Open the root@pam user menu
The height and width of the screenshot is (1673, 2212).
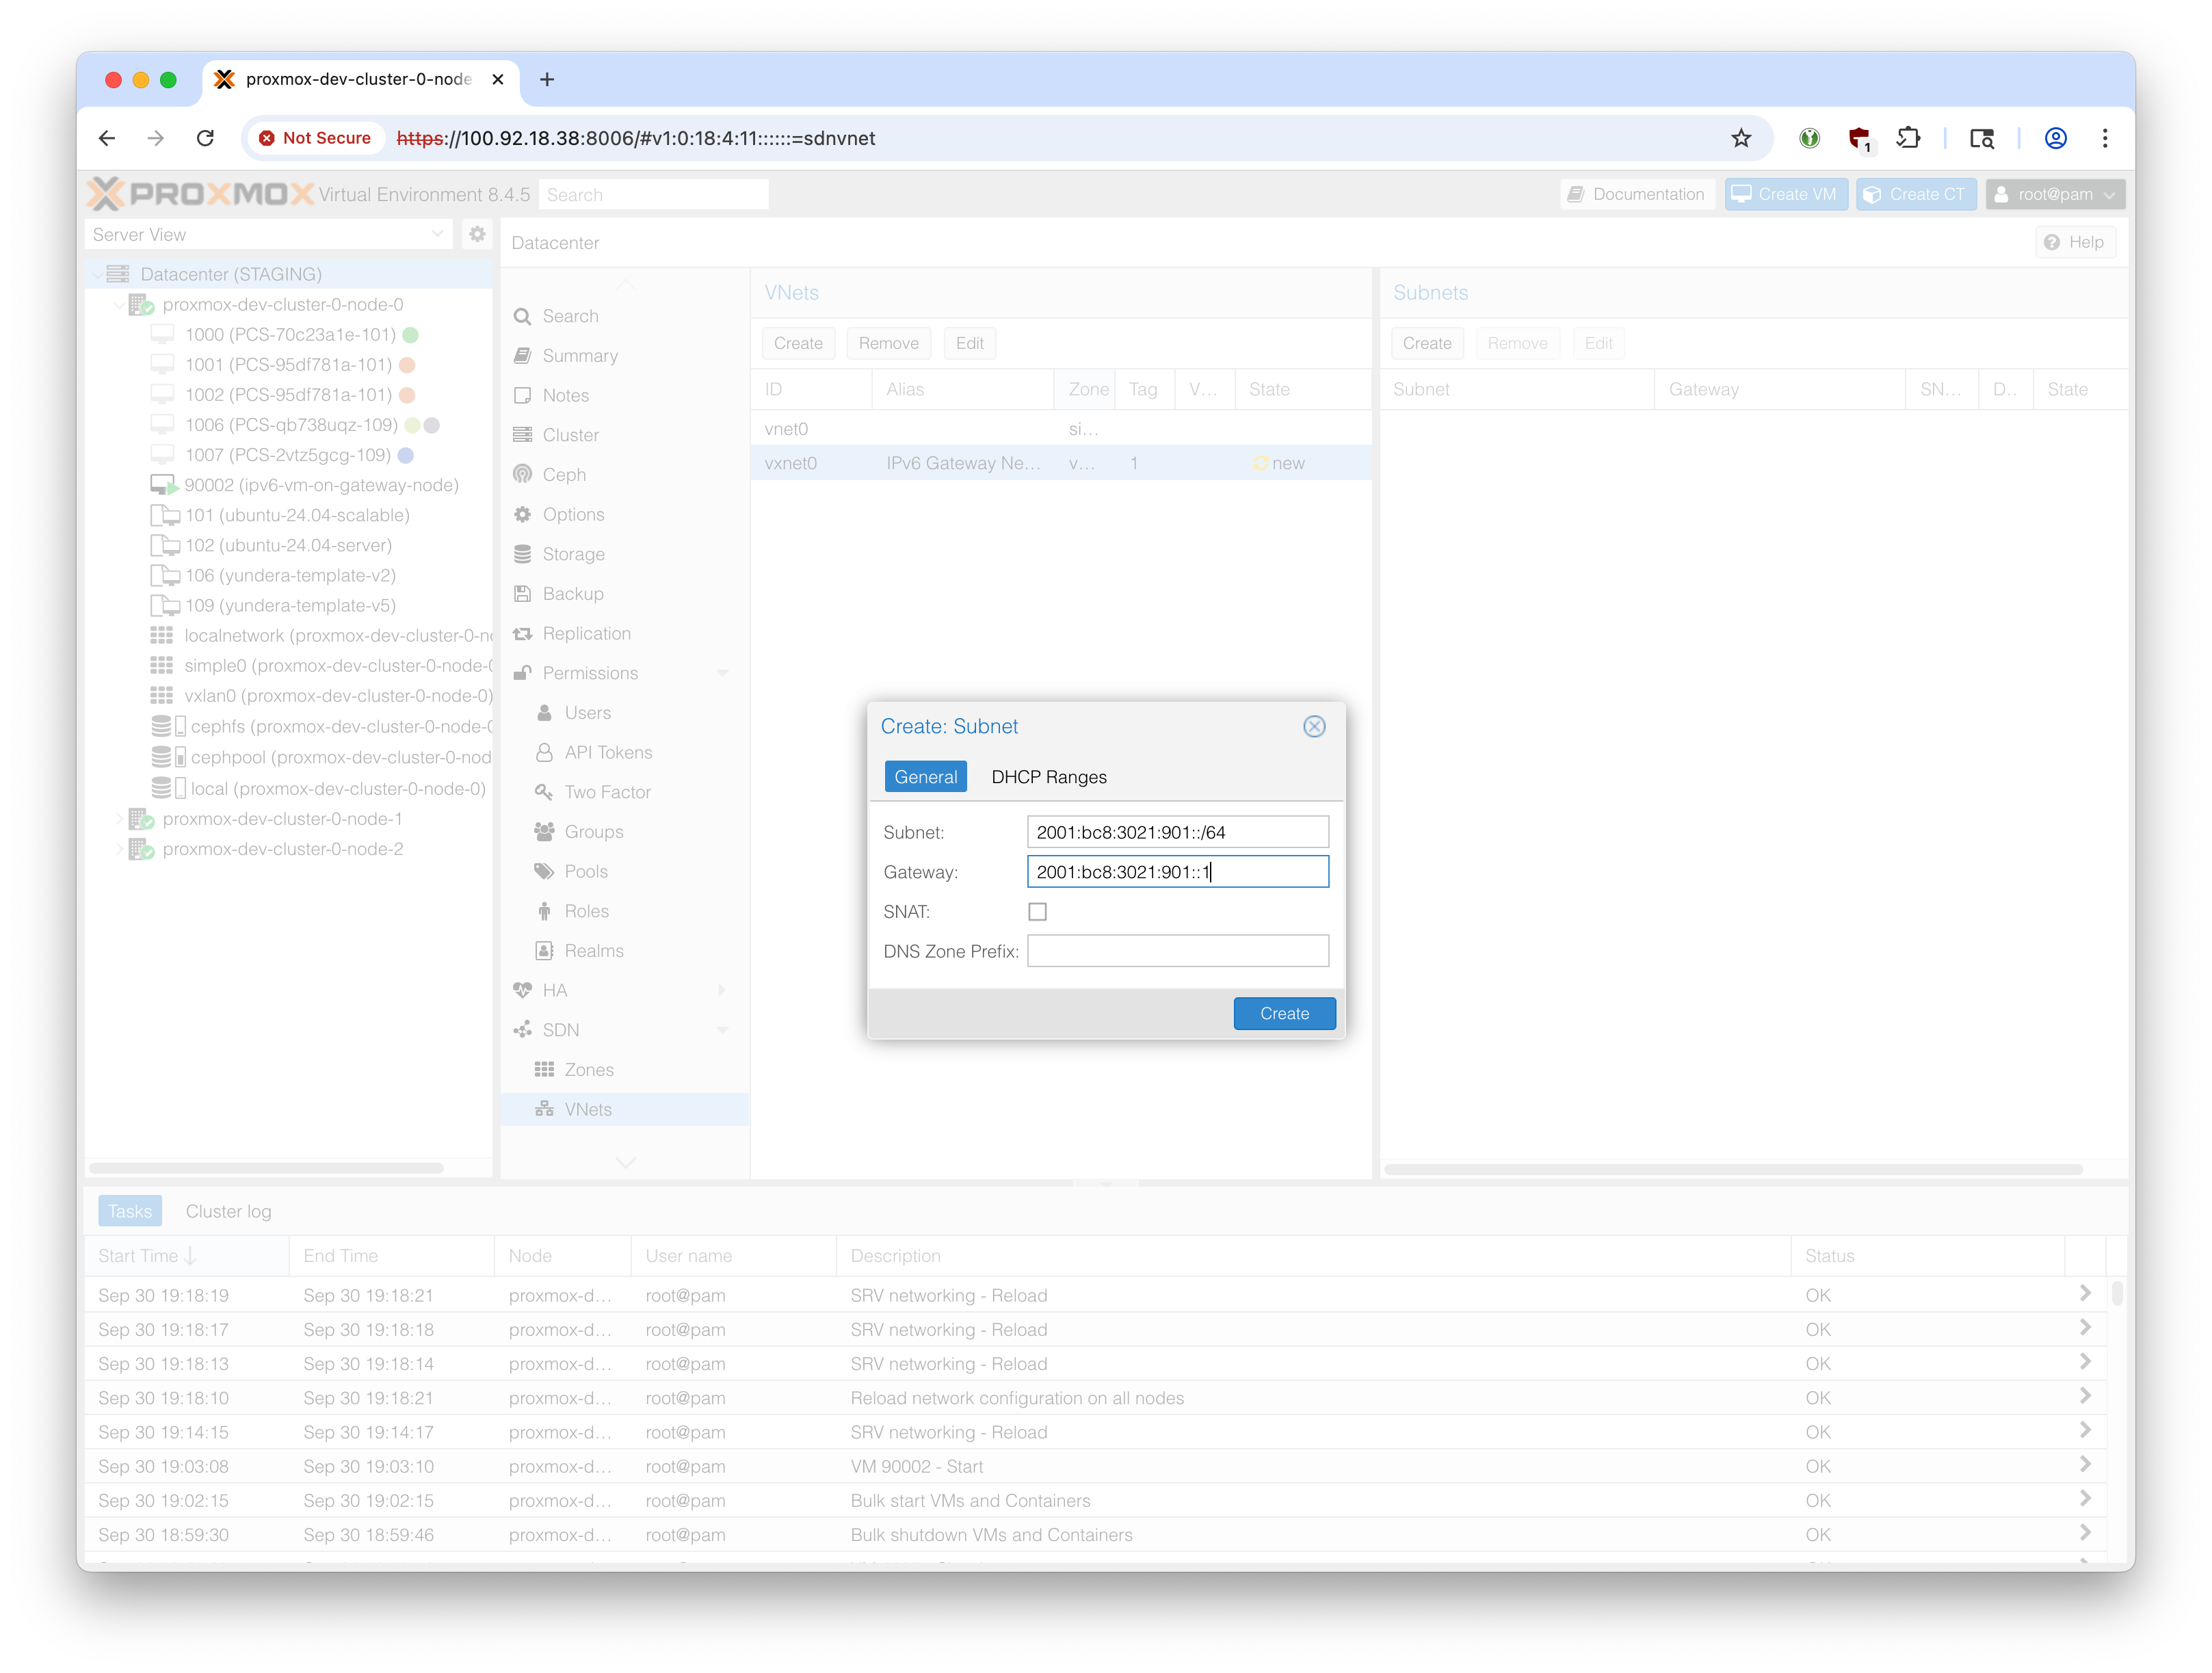pyautogui.click(x=2054, y=194)
